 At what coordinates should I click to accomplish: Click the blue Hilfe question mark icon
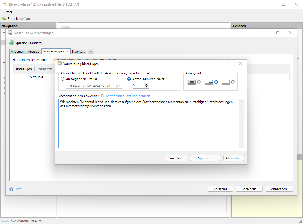pyautogui.click(x=11, y=189)
